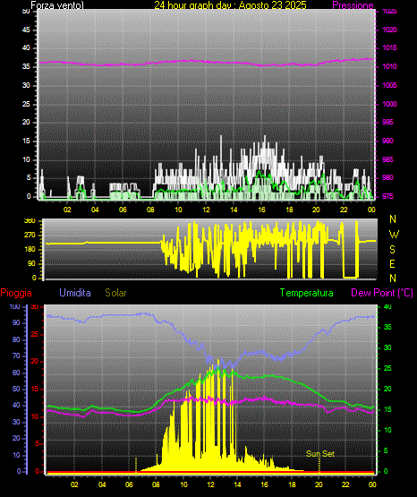Click the Temperatura legend label
Image resolution: width=417 pixels, height=497 pixels.
306,293
